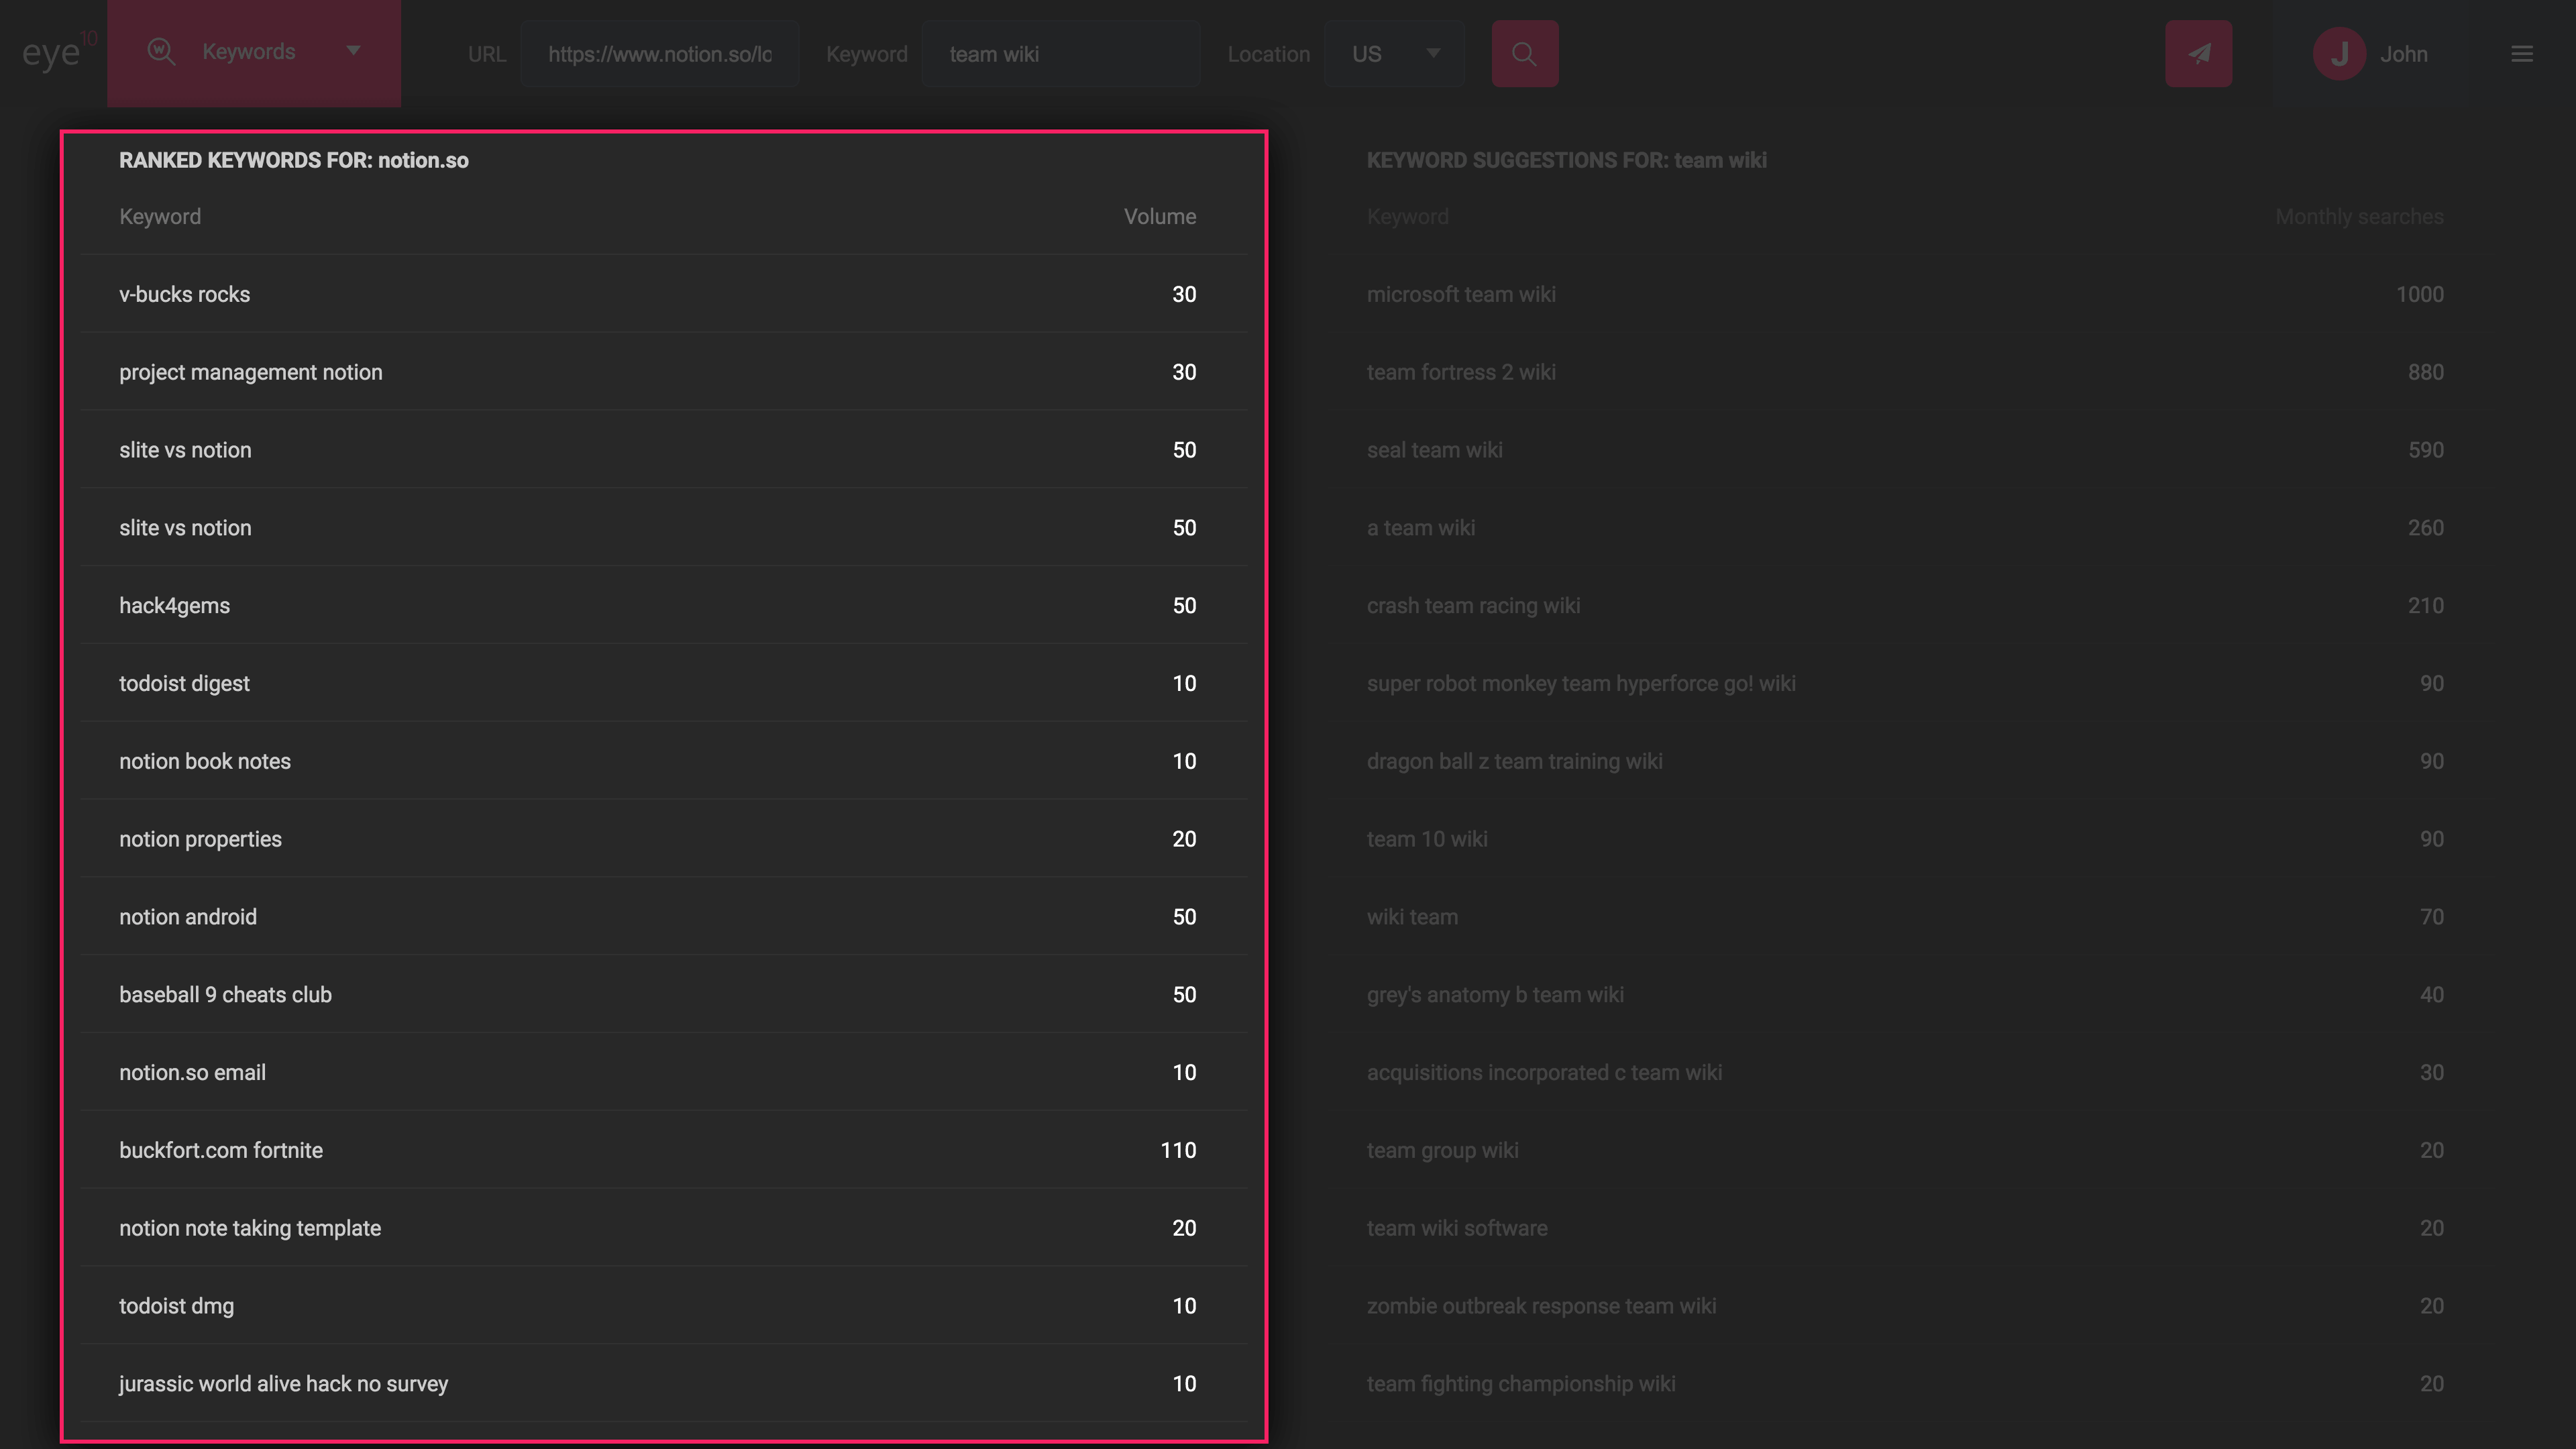Run search with magnifier button

pyautogui.click(x=1524, y=54)
